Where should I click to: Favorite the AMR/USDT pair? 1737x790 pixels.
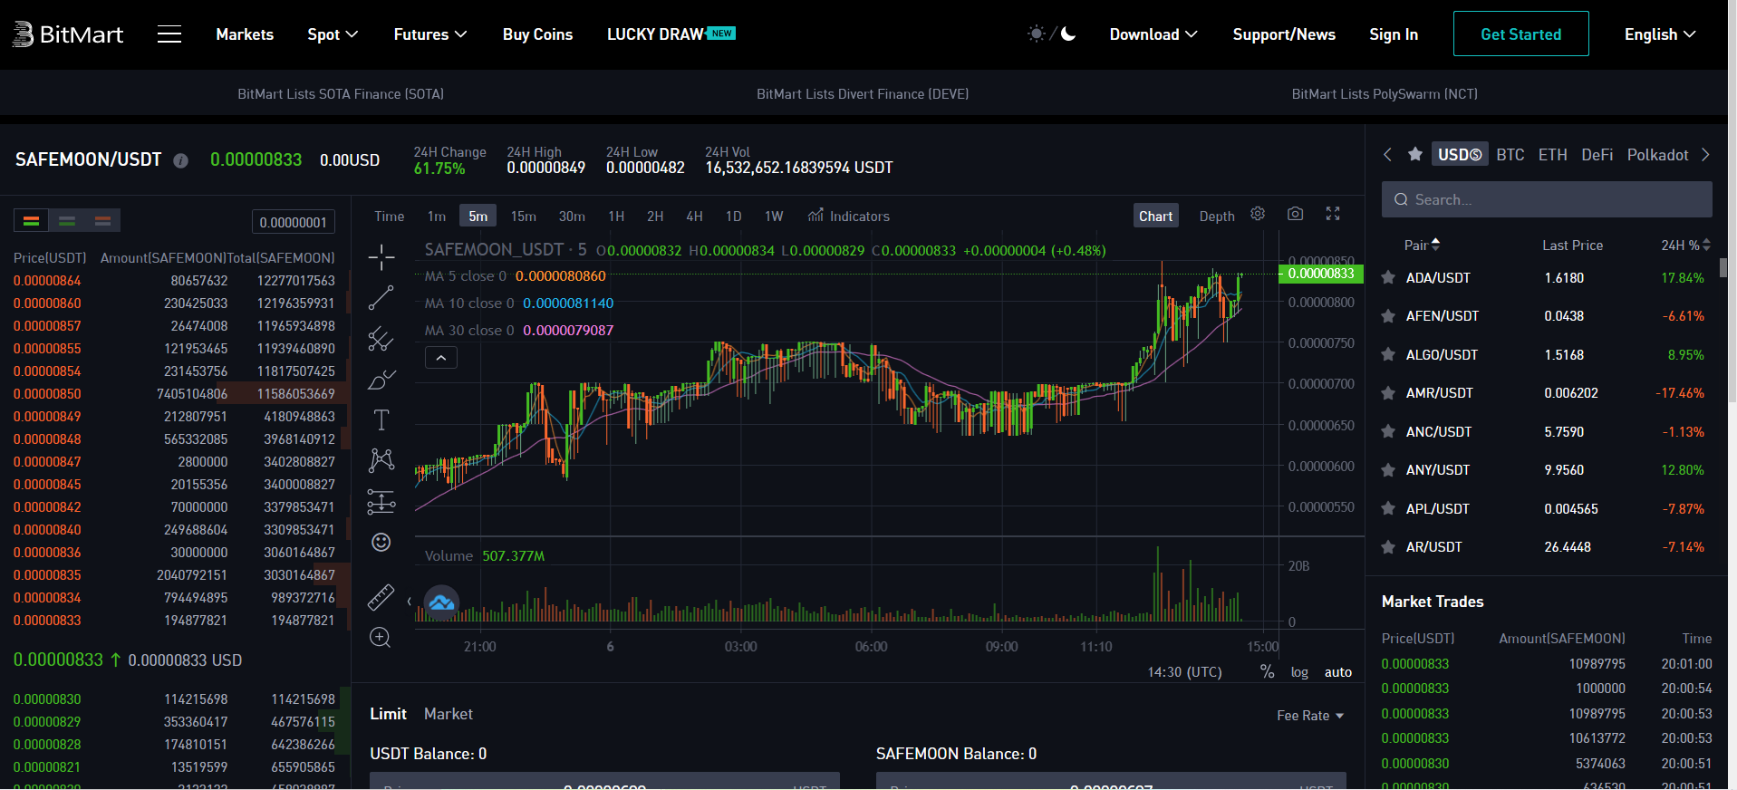[1387, 393]
